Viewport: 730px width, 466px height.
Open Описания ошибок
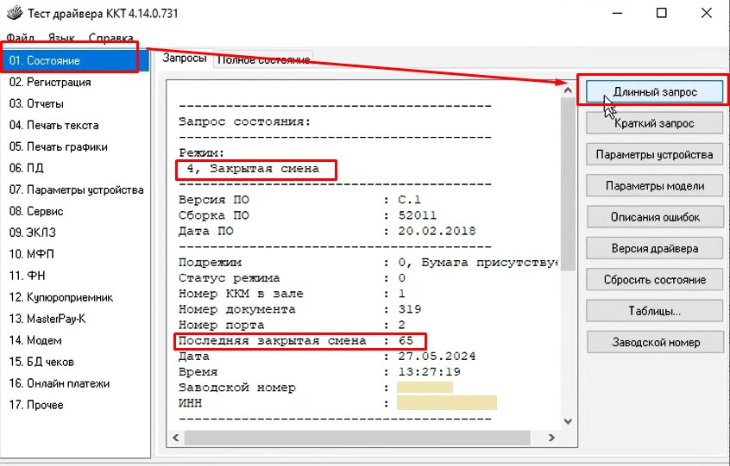(654, 217)
